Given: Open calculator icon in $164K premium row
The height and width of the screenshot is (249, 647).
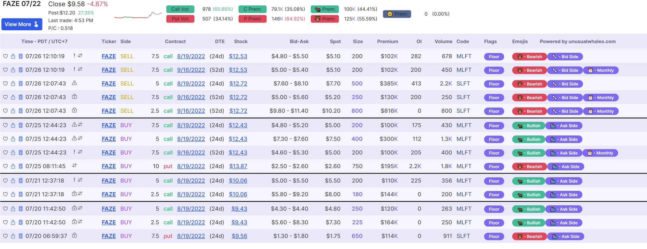Looking at the screenshot, I should [21, 223].
